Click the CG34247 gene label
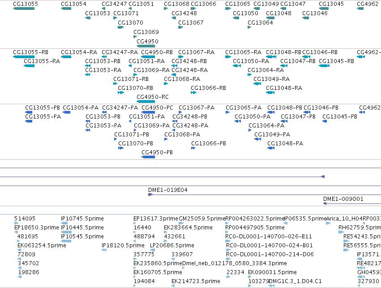This screenshot has height=288, width=381. point(114,4)
